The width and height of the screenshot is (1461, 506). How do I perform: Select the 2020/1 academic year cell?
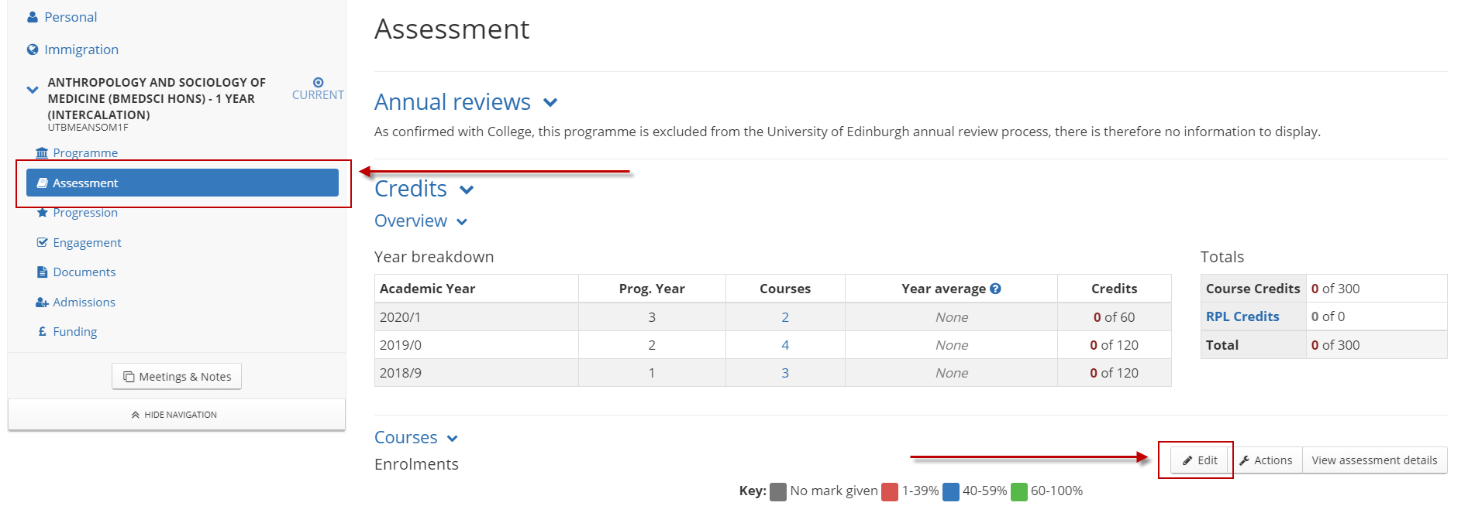477,317
